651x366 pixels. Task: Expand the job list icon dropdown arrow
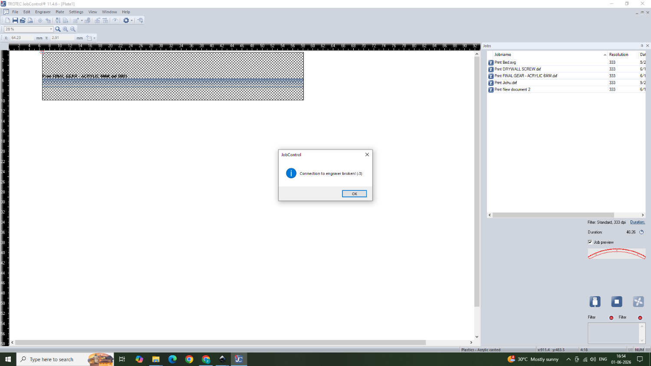[x=82, y=20]
